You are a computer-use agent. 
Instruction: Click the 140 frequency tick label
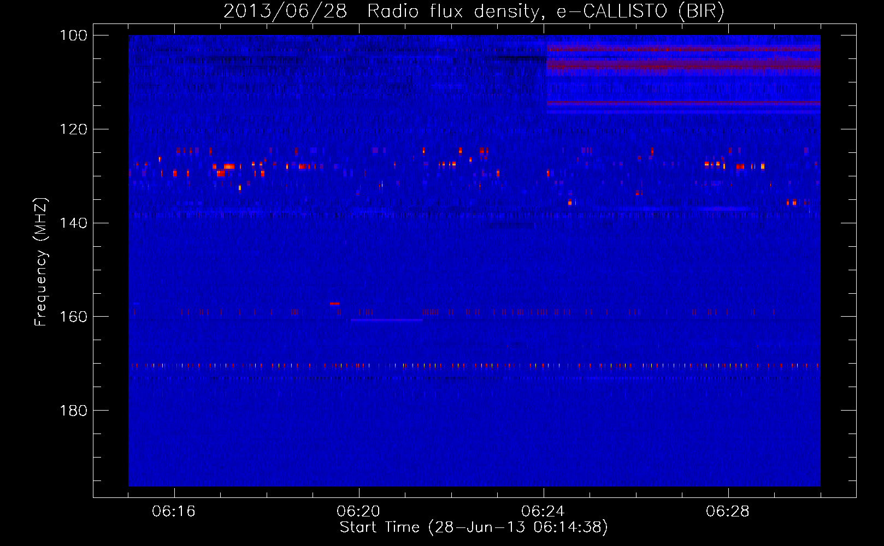73,223
